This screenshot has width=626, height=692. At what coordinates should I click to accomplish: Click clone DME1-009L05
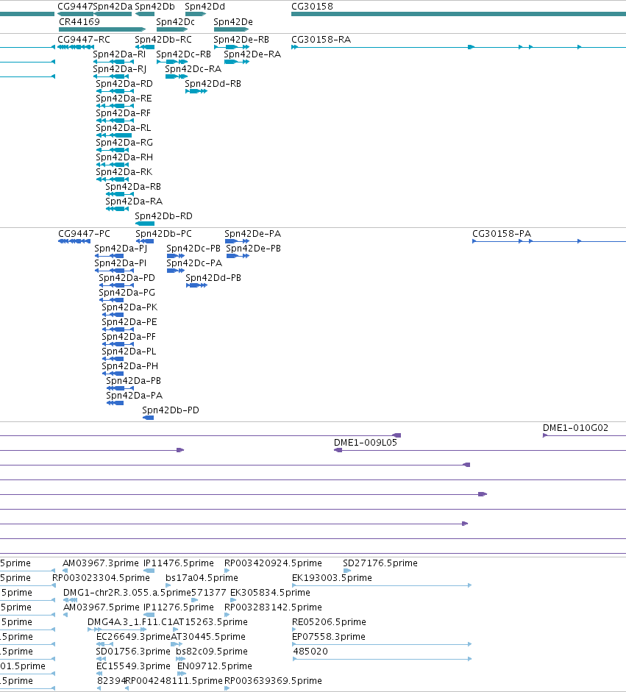(x=366, y=442)
